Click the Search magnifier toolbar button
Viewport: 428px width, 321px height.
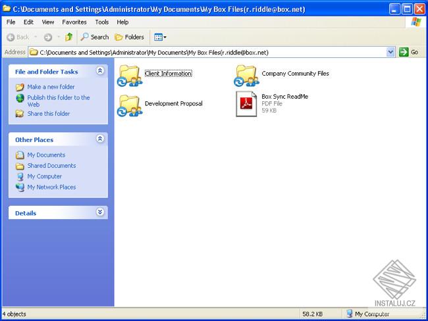click(x=94, y=37)
